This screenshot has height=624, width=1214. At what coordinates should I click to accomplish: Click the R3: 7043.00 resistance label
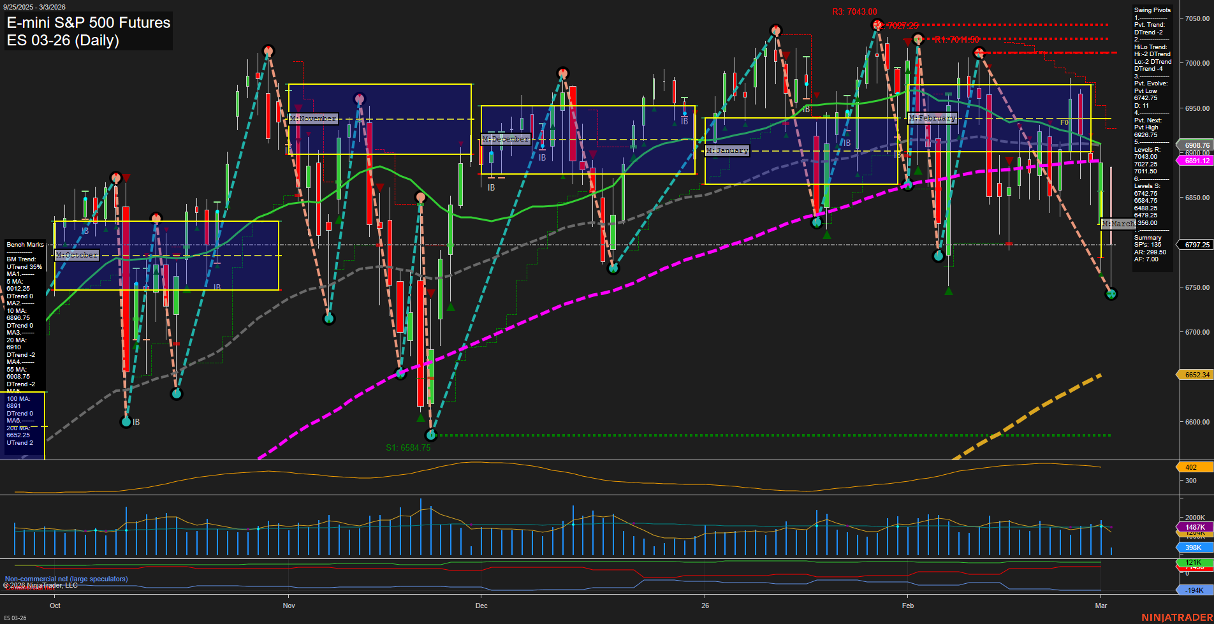click(854, 11)
